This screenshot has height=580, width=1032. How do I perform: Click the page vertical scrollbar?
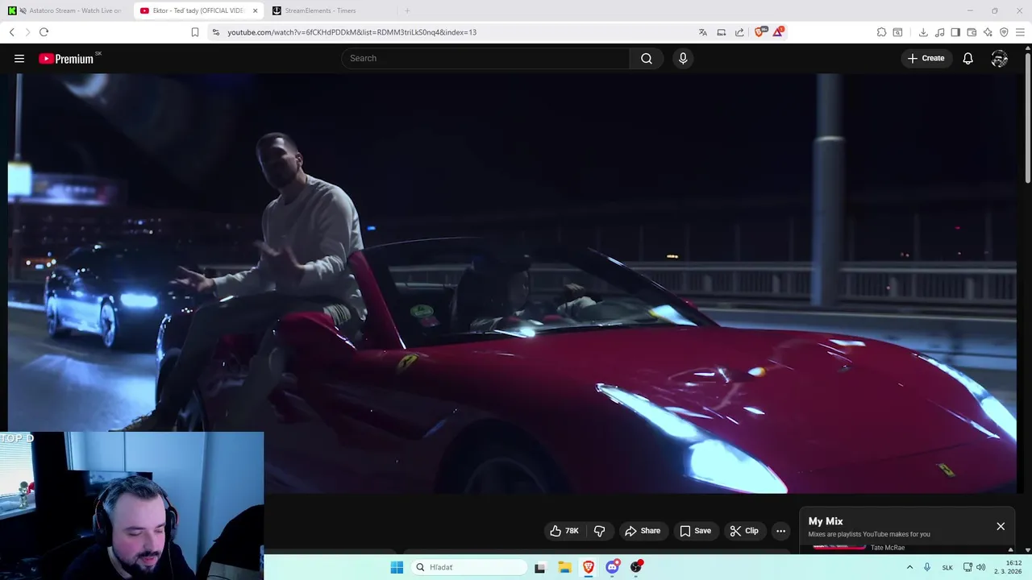[x=1027, y=117]
